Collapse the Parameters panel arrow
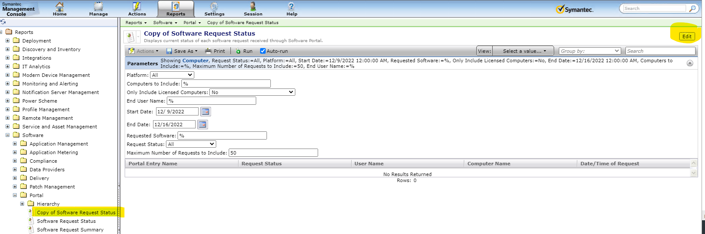705x234 pixels. click(x=690, y=63)
